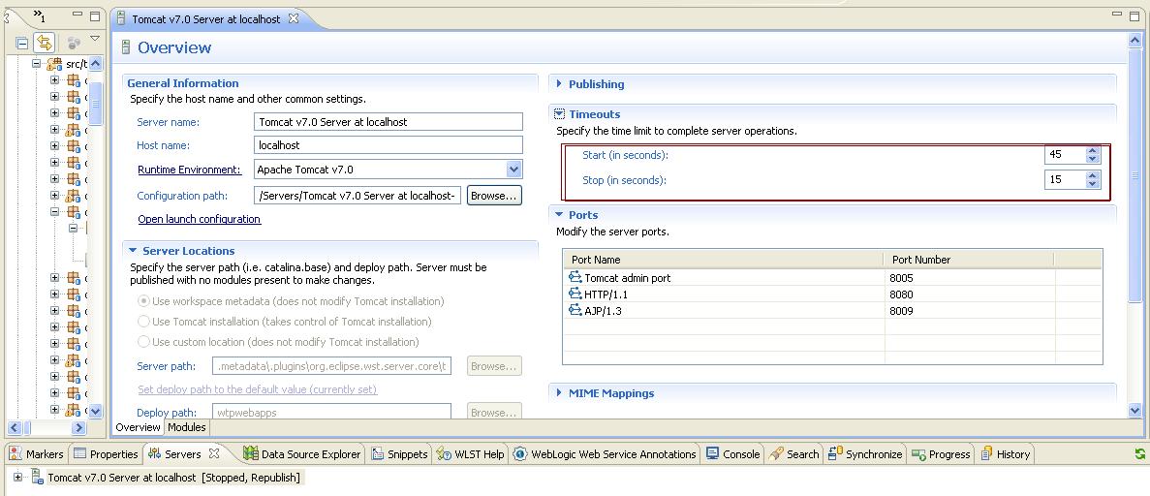Click the AJP/1.3 port icon
The width and height of the screenshot is (1150, 496).
pos(575,310)
